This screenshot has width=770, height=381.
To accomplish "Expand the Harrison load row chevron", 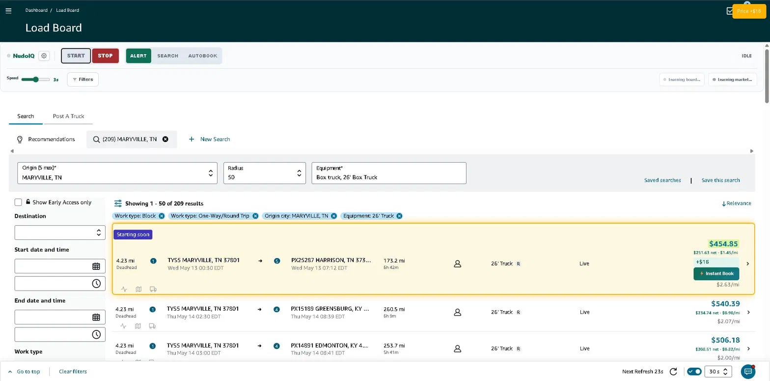I will pyautogui.click(x=748, y=264).
